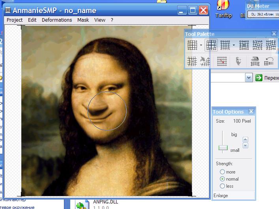This screenshot has height=209, width=279.
Task: Open dropdown next to third grid tool
Action: (234, 45)
